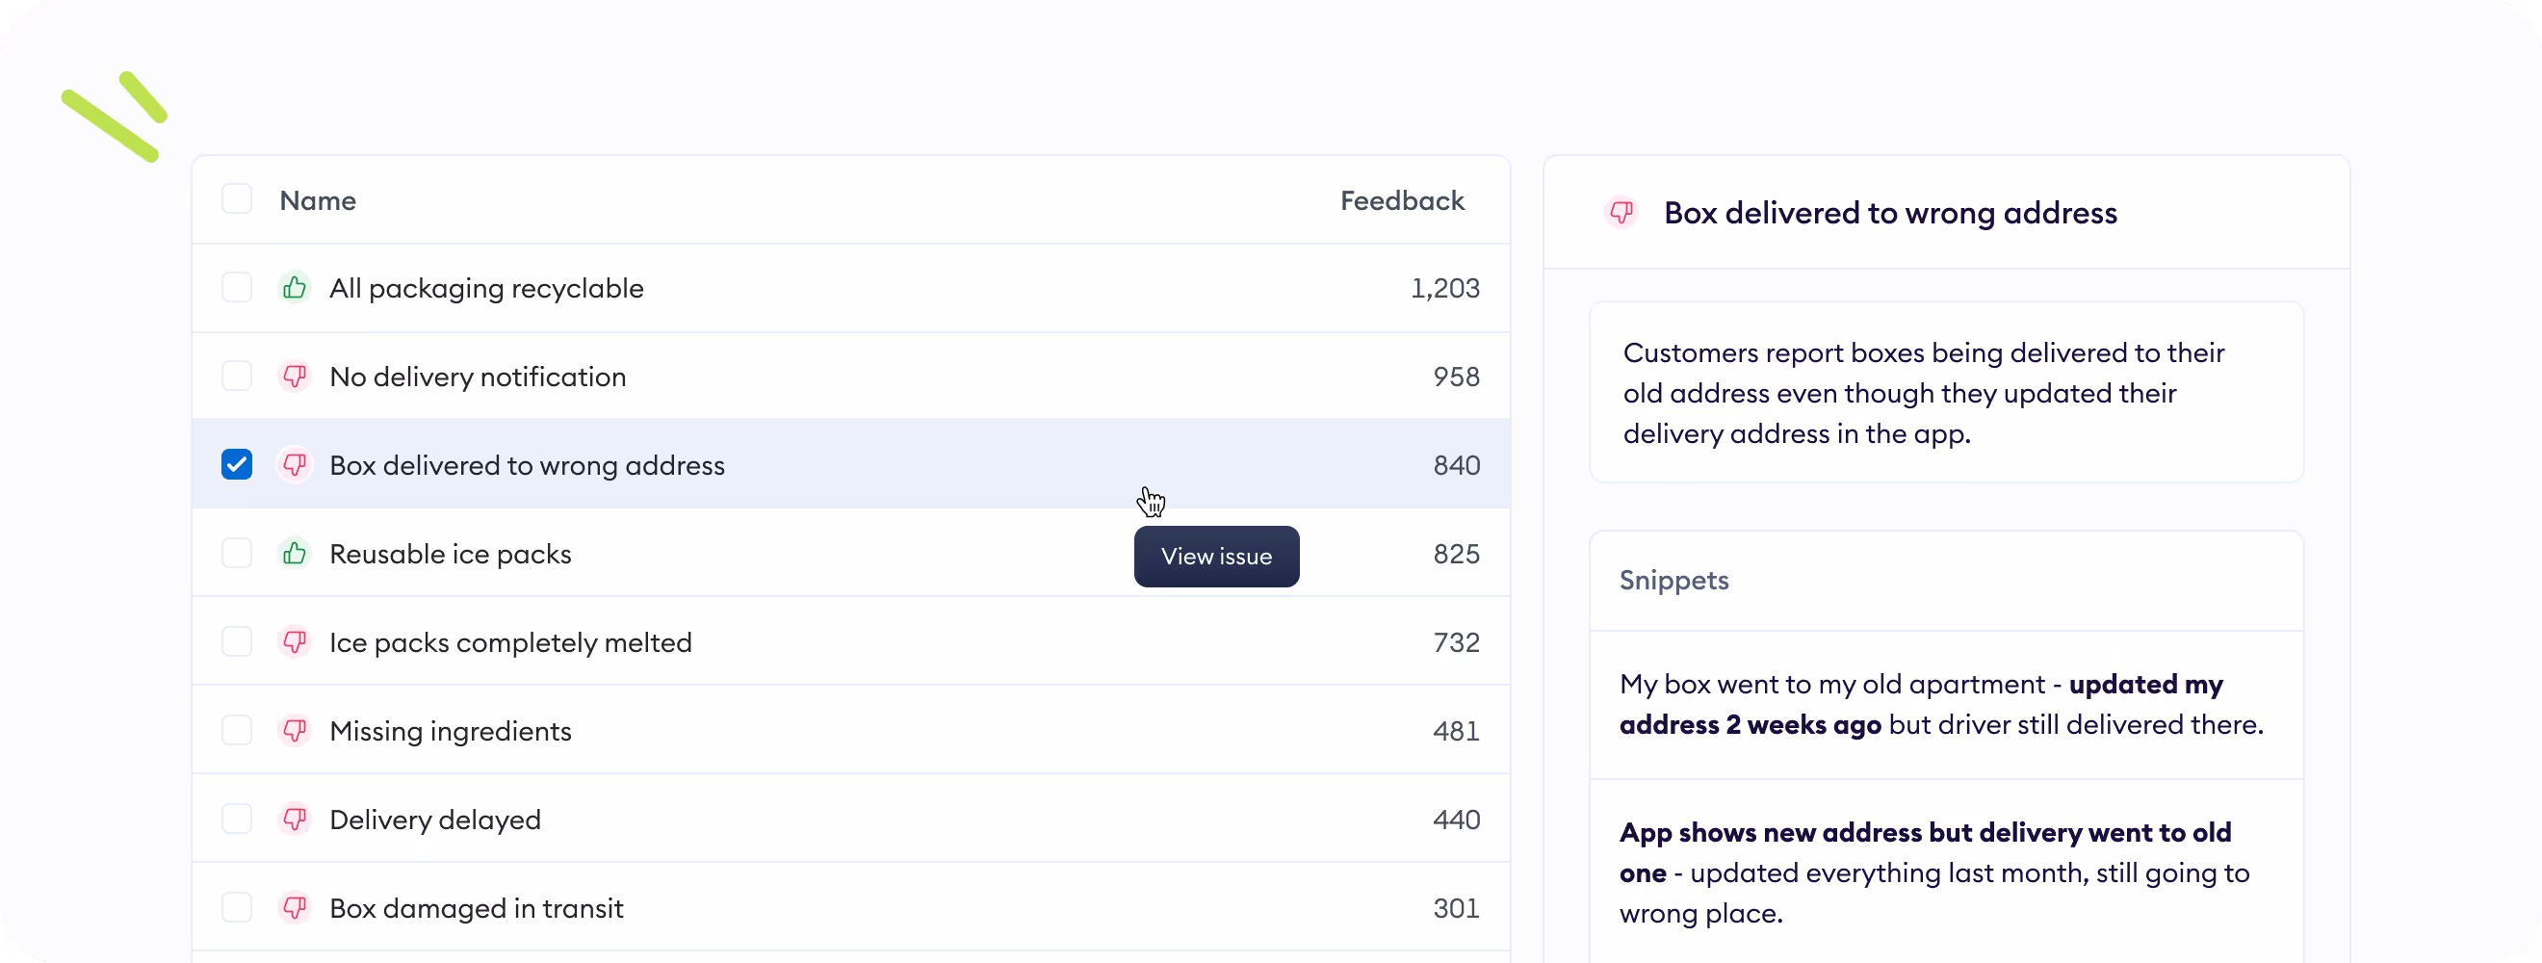
Task: Open the Reusable ice packs row
Action: pyautogui.click(x=850, y=554)
